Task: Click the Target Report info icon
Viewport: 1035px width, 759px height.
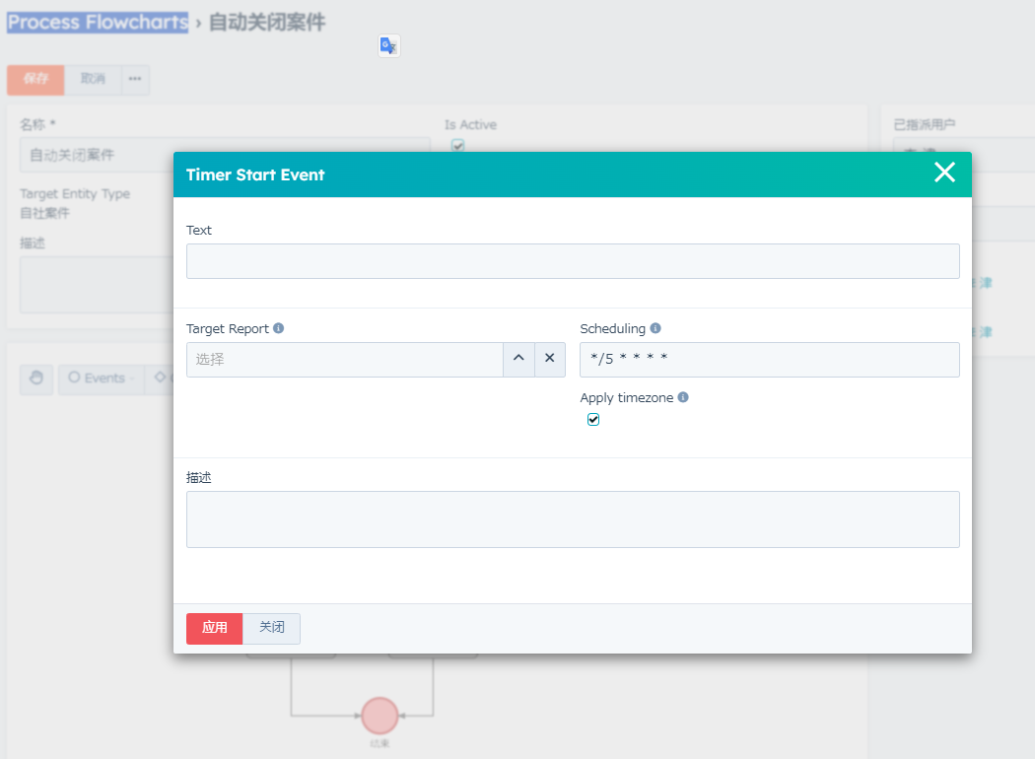Action: tap(279, 328)
